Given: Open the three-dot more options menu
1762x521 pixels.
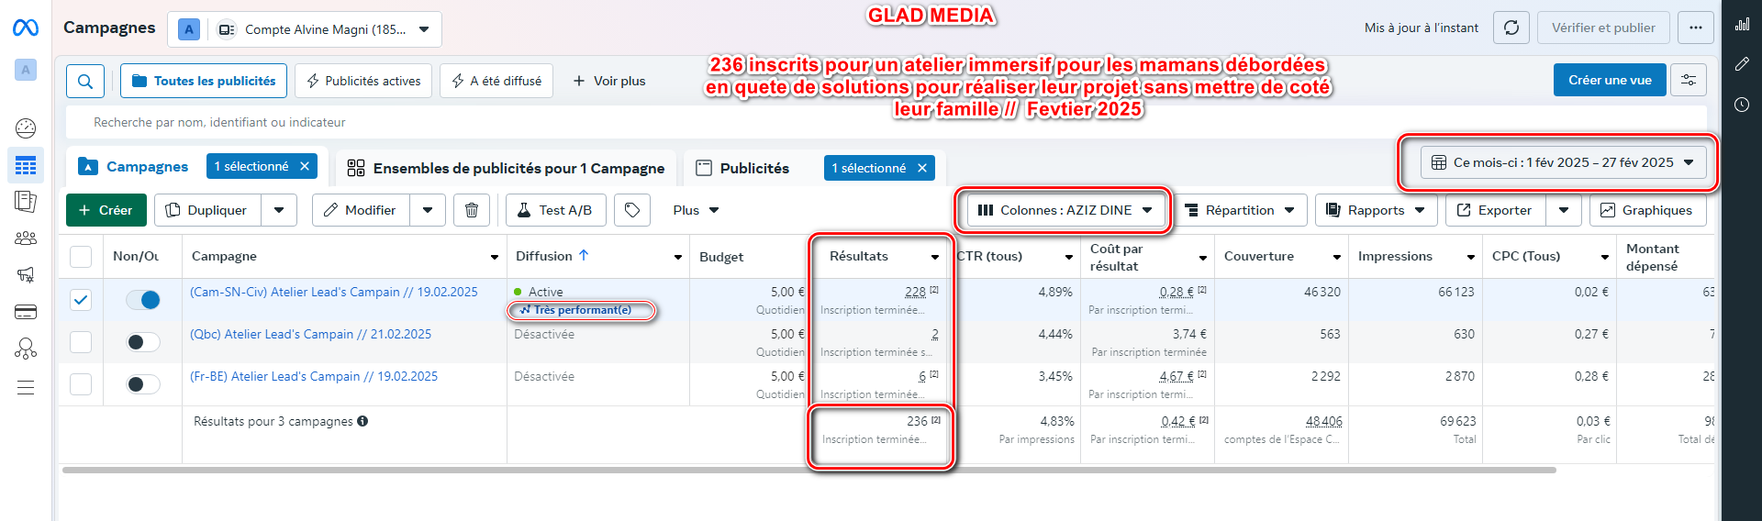Looking at the screenshot, I should (1696, 28).
